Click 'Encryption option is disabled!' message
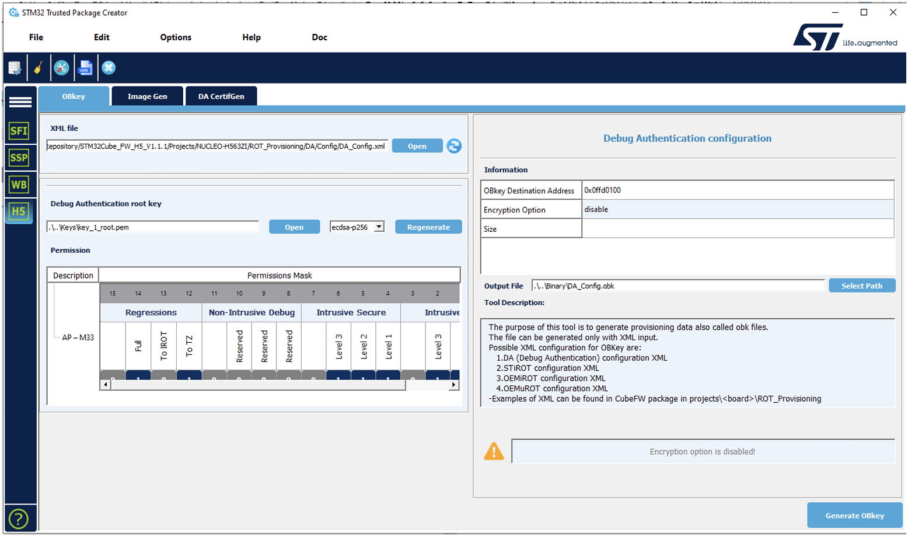Image resolution: width=908 pixels, height=536 pixels. coord(703,451)
